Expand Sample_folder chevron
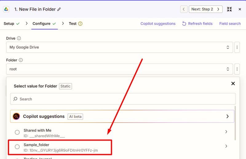246x159 pixels. click(226, 146)
